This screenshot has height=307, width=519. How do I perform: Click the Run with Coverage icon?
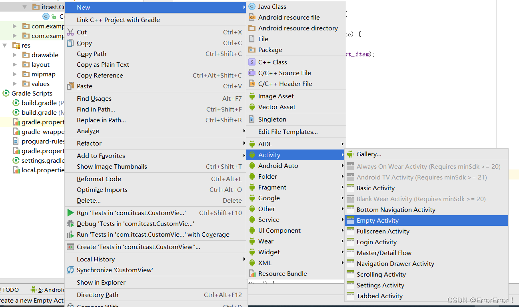(x=70, y=234)
